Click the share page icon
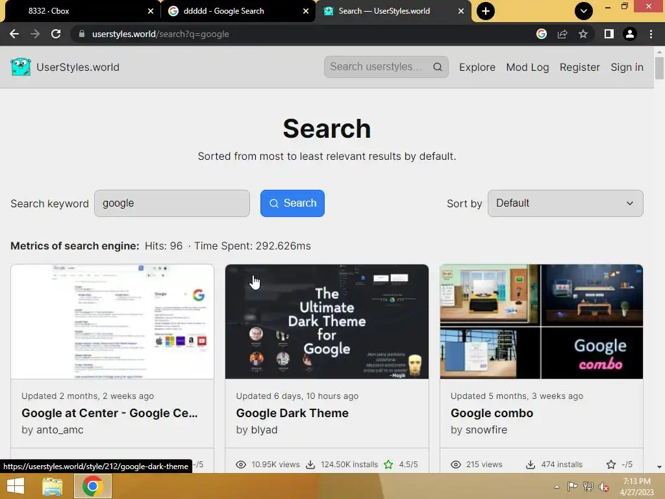Screen dimensions: 665x499 (562, 34)
